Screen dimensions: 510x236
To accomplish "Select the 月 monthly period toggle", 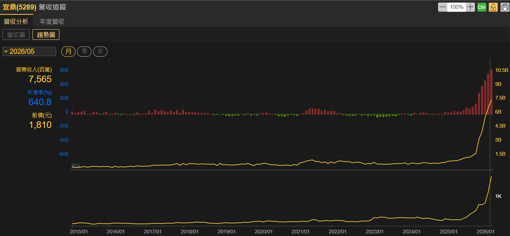I will coord(68,52).
